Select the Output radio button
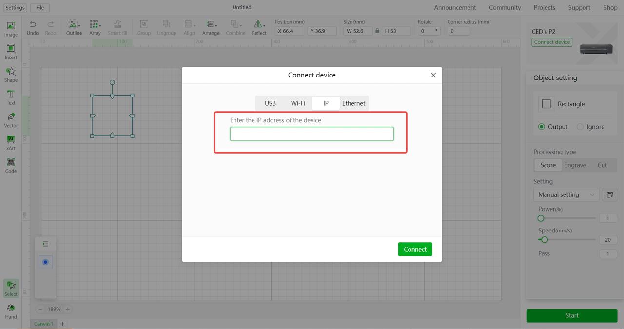The width and height of the screenshot is (624, 329). coord(541,127)
